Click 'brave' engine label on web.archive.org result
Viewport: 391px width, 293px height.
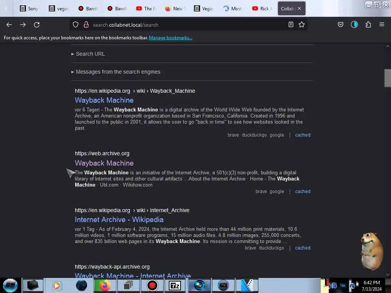[x=261, y=192]
